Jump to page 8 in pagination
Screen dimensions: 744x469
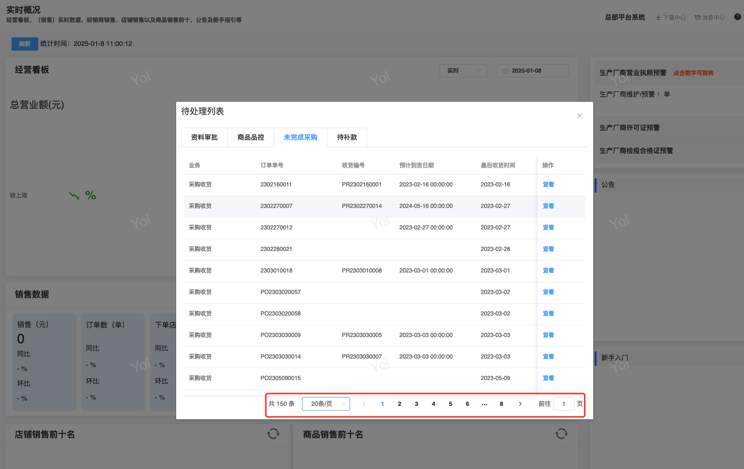pyautogui.click(x=501, y=404)
